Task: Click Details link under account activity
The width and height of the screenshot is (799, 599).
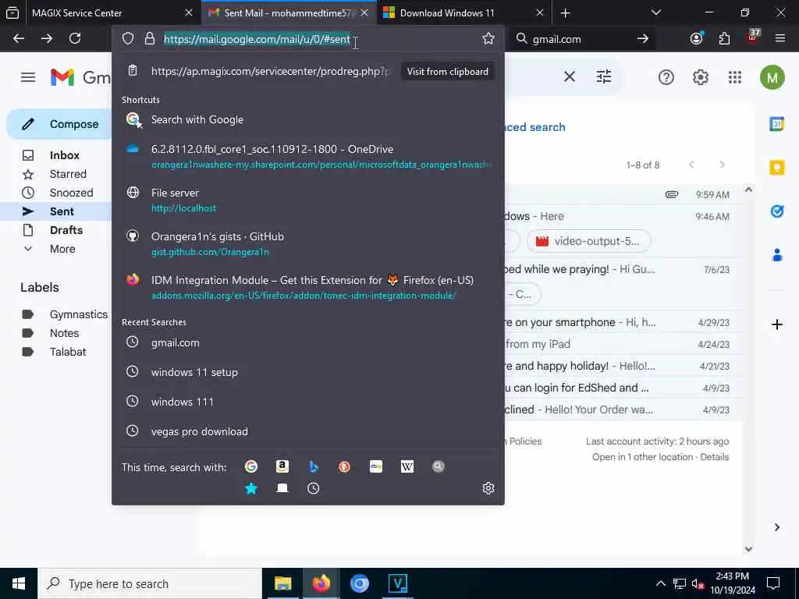Action: 715,457
